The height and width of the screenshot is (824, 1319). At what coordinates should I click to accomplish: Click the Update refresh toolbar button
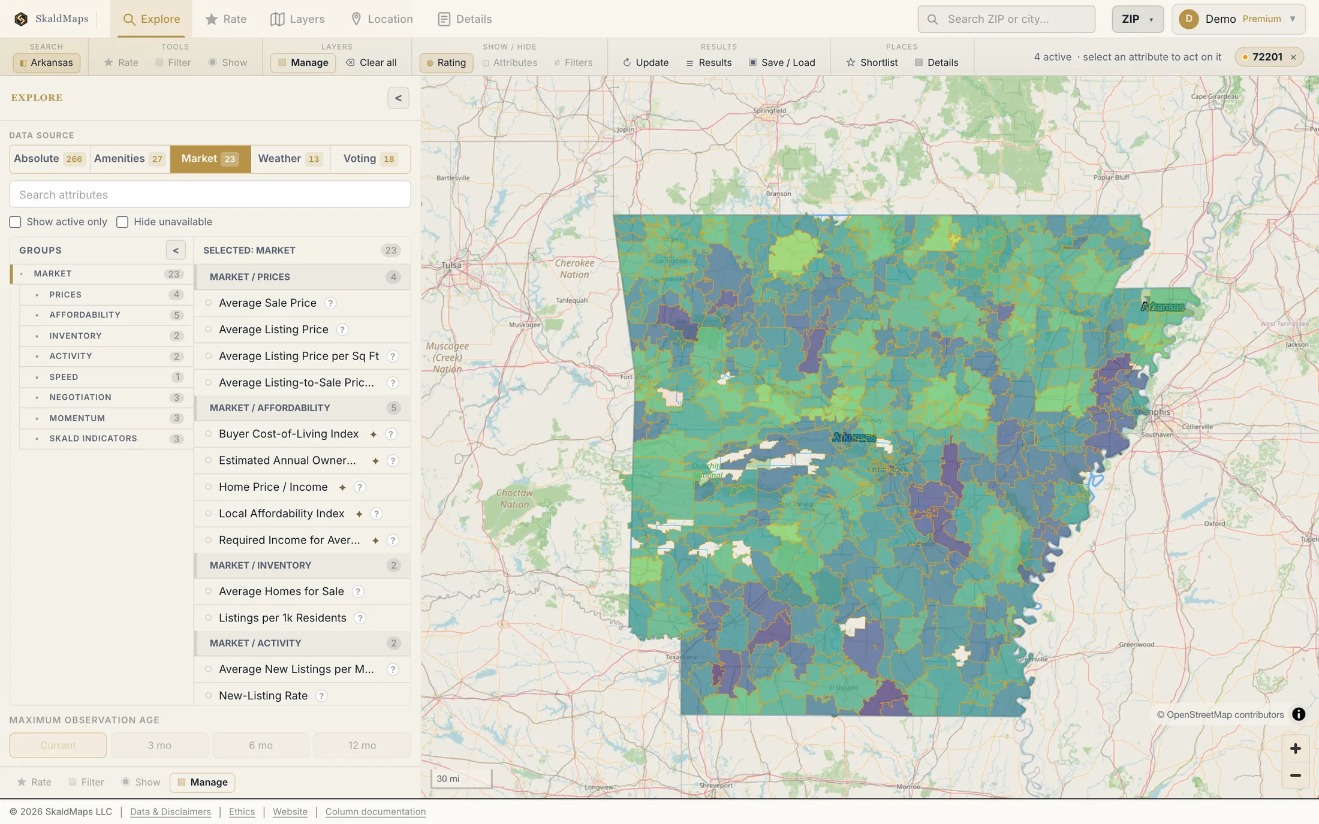646,62
